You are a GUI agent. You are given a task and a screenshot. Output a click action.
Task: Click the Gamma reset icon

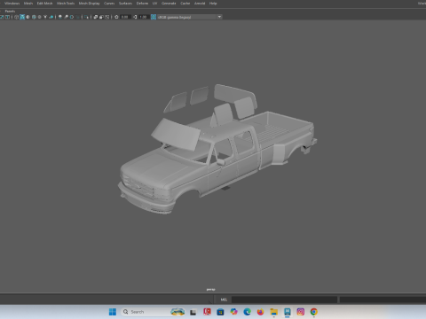[135, 17]
